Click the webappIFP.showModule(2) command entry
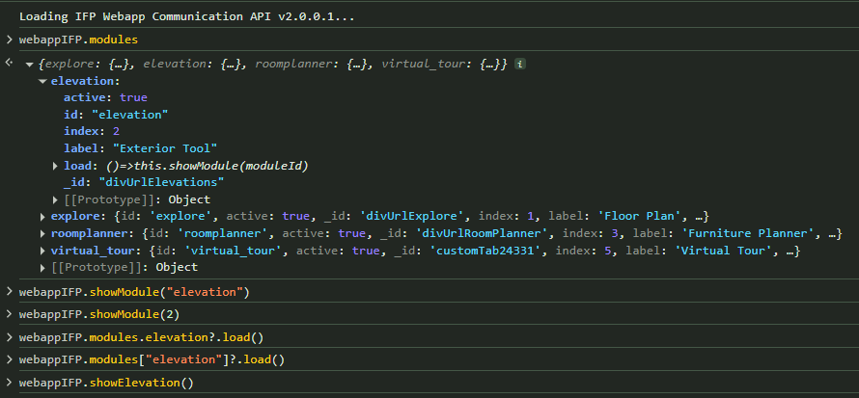The width and height of the screenshot is (859, 398). 98,314
